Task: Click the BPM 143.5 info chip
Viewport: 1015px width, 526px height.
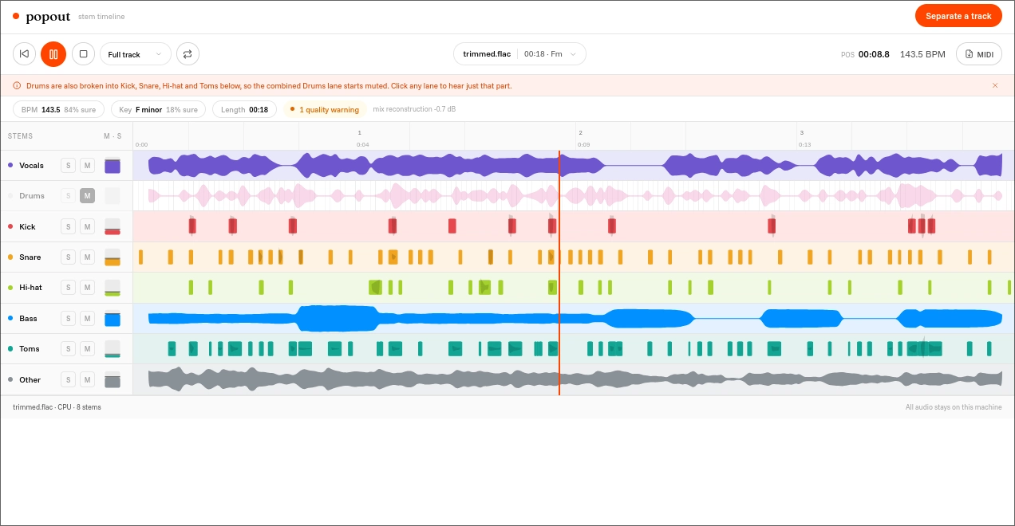Action: pyautogui.click(x=58, y=109)
